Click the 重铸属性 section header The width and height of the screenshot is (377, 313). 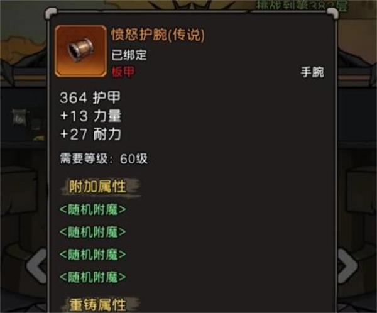tap(97, 305)
